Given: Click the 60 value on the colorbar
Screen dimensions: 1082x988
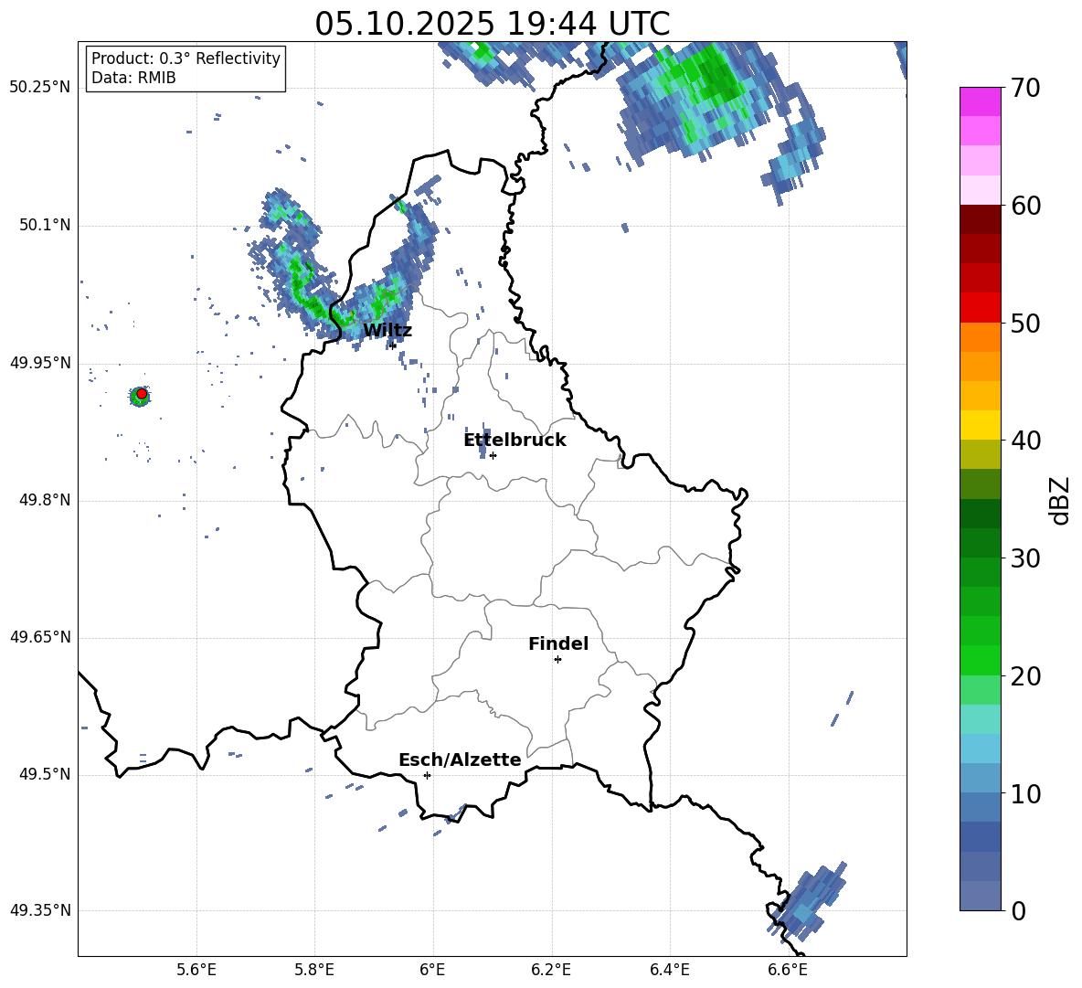Looking at the screenshot, I should (x=1025, y=206).
